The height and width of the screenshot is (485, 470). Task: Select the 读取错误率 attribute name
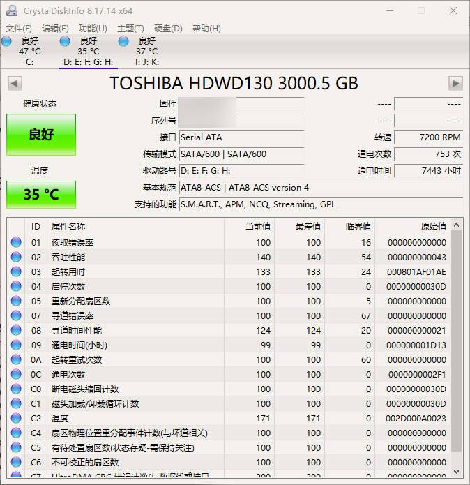73,243
